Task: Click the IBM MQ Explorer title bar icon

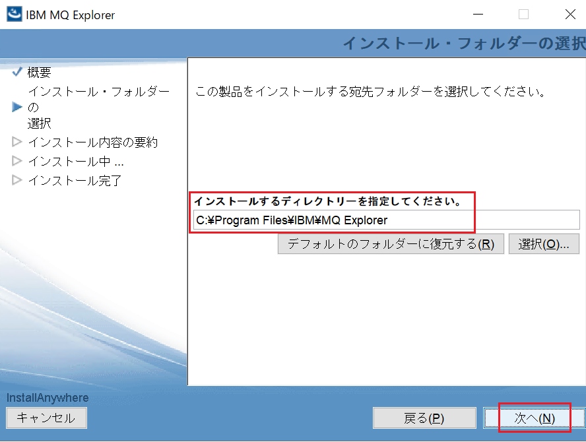Action: click(15, 15)
